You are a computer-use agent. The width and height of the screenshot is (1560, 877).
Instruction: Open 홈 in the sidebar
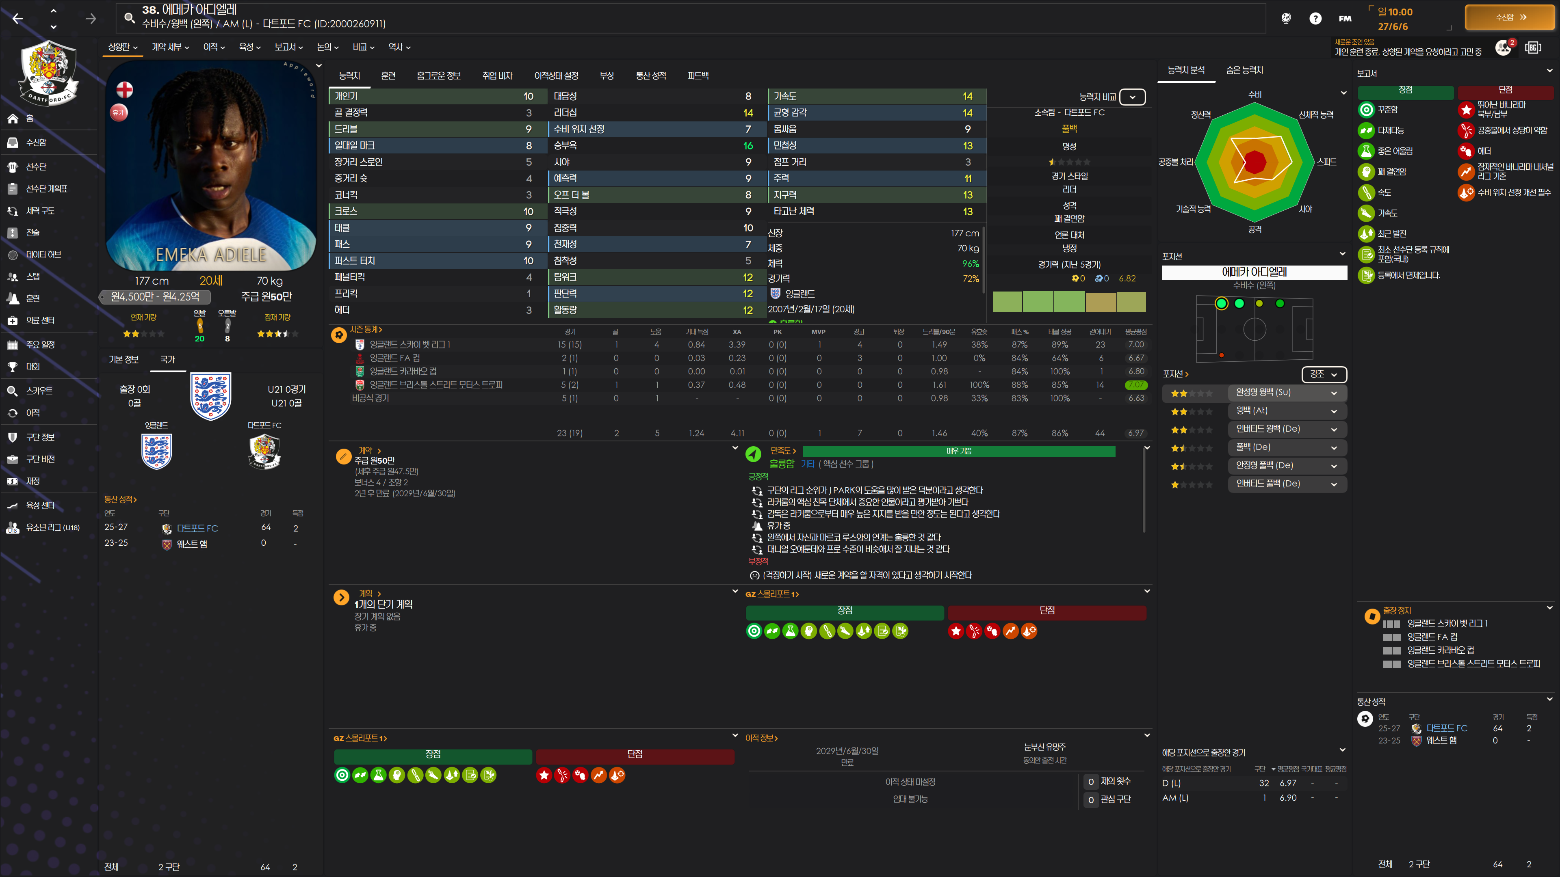click(x=30, y=119)
